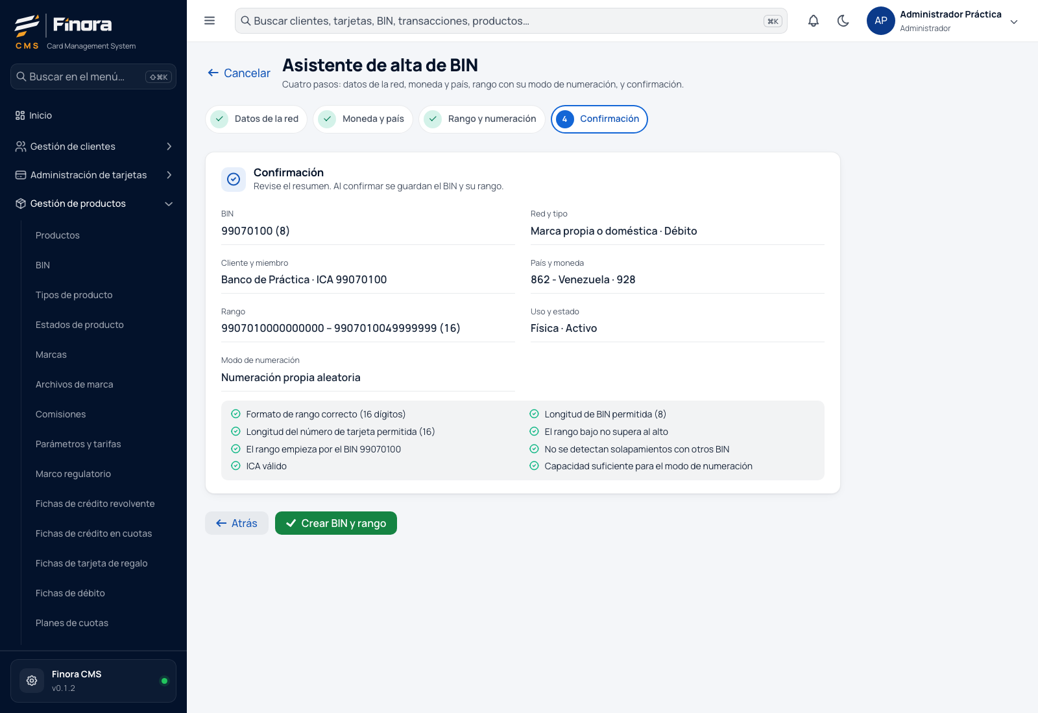
Task: Open BIN in the sidebar
Action: coord(43,265)
